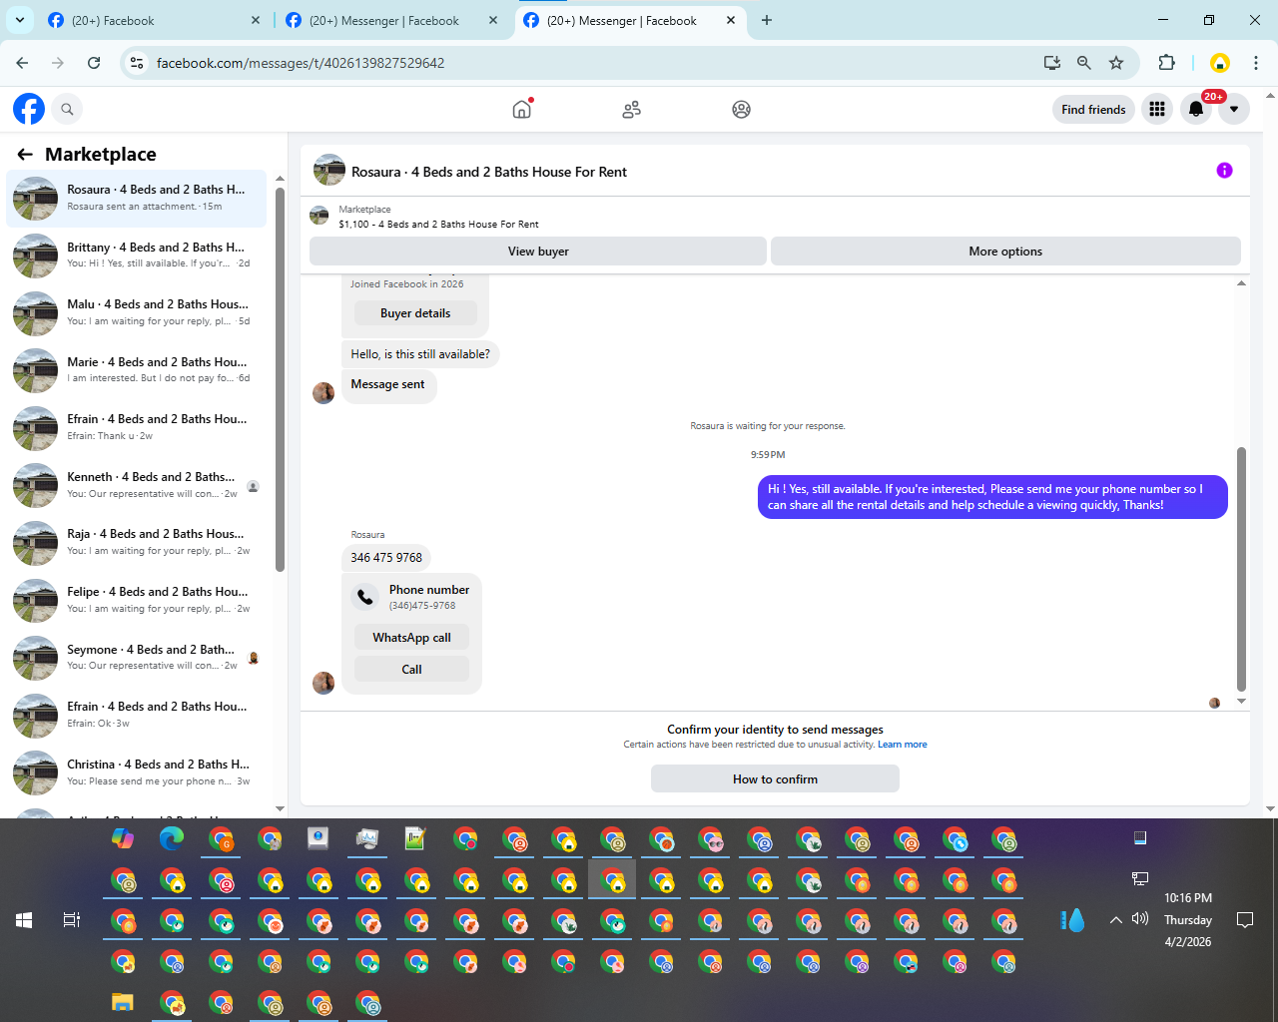Click the View buyer button
The image size is (1278, 1022).
538,252
